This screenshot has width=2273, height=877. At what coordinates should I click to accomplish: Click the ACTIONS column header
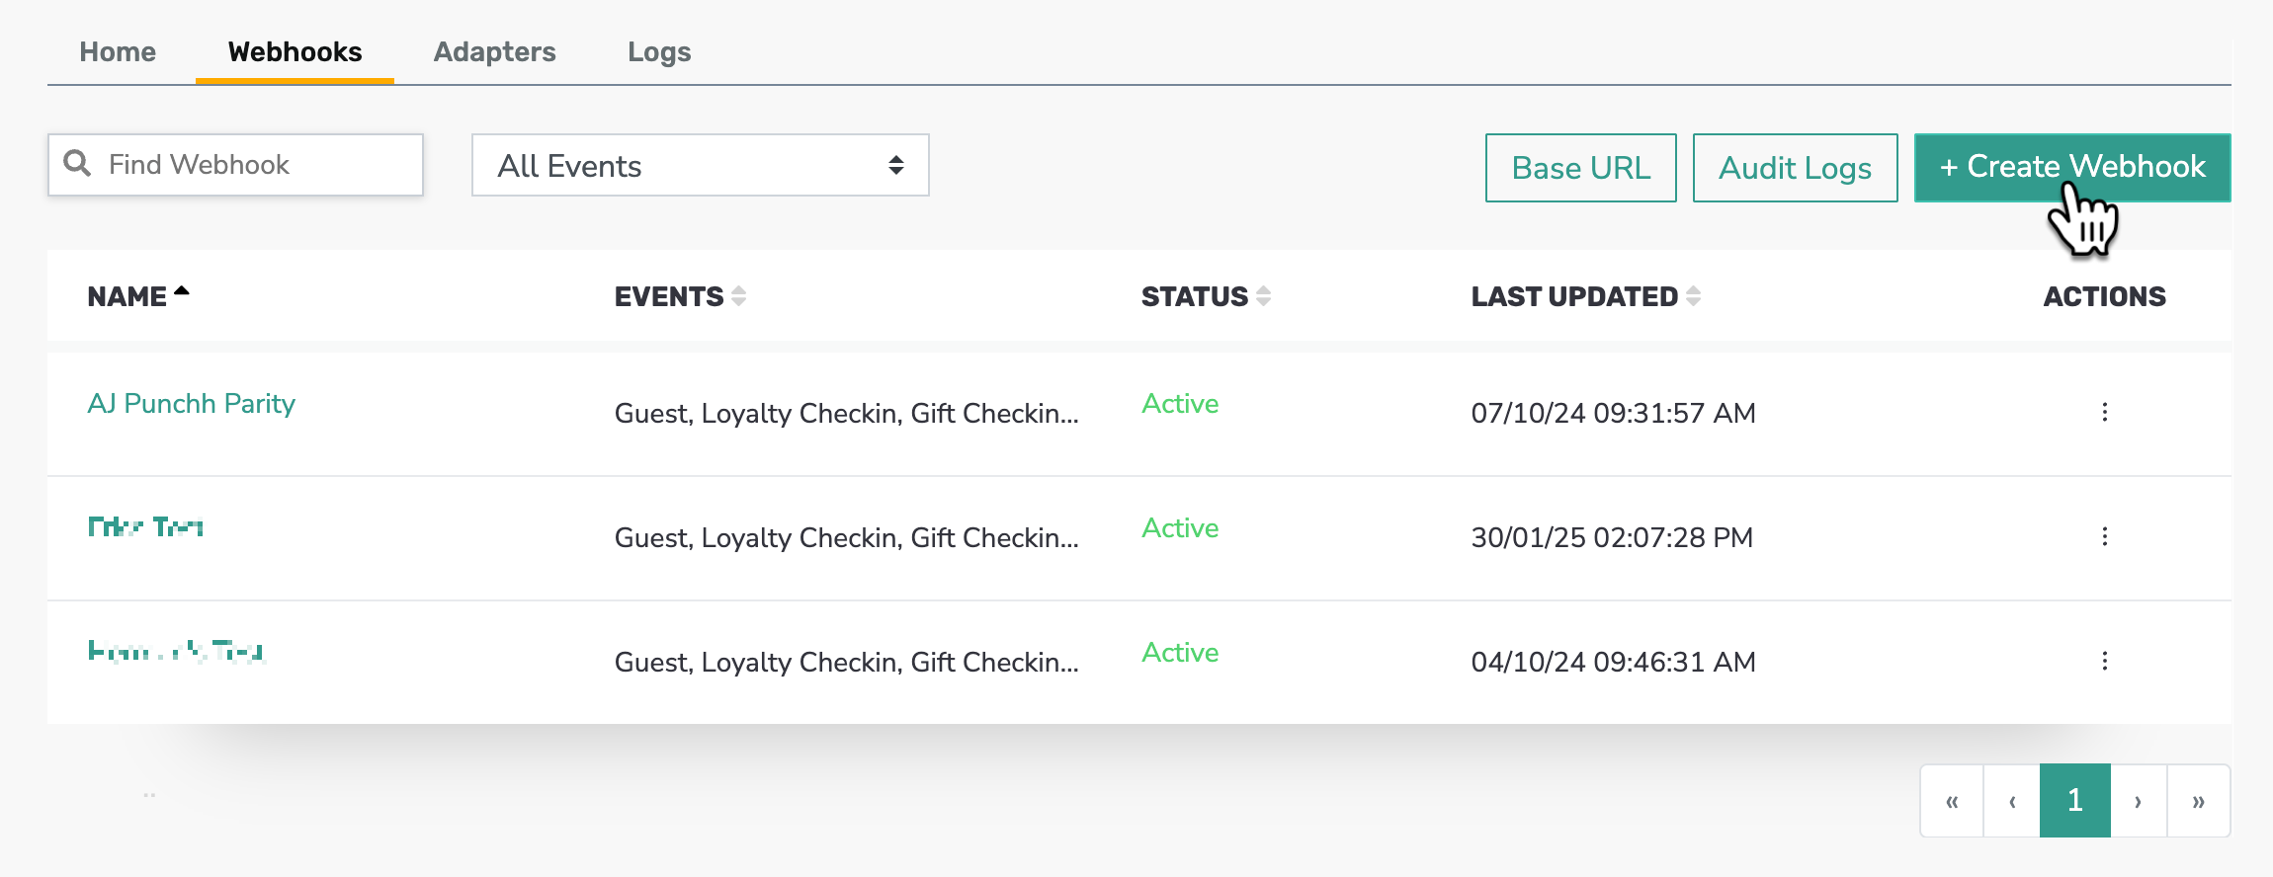(x=2104, y=296)
